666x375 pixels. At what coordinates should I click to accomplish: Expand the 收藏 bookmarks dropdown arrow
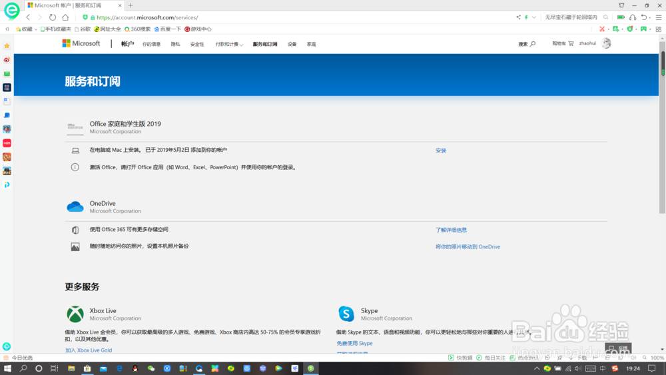(36, 29)
